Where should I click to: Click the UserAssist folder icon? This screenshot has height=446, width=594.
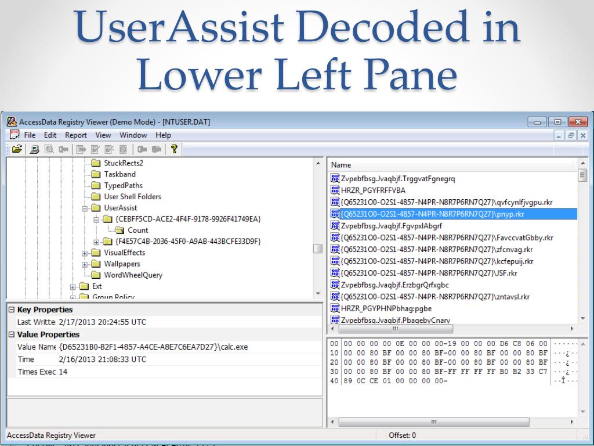tap(96, 208)
